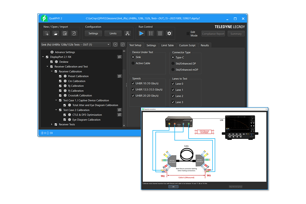Select the Active Cable radio button
Viewport: 306px width, 204px height.
tap(133, 63)
